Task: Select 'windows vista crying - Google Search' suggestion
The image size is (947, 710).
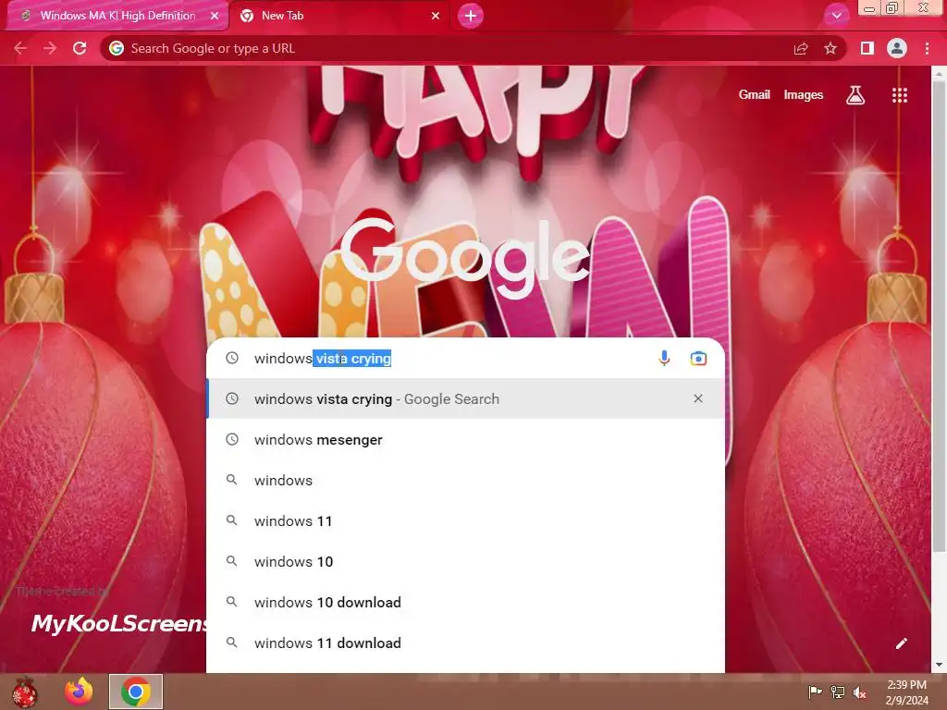Action: click(x=465, y=398)
